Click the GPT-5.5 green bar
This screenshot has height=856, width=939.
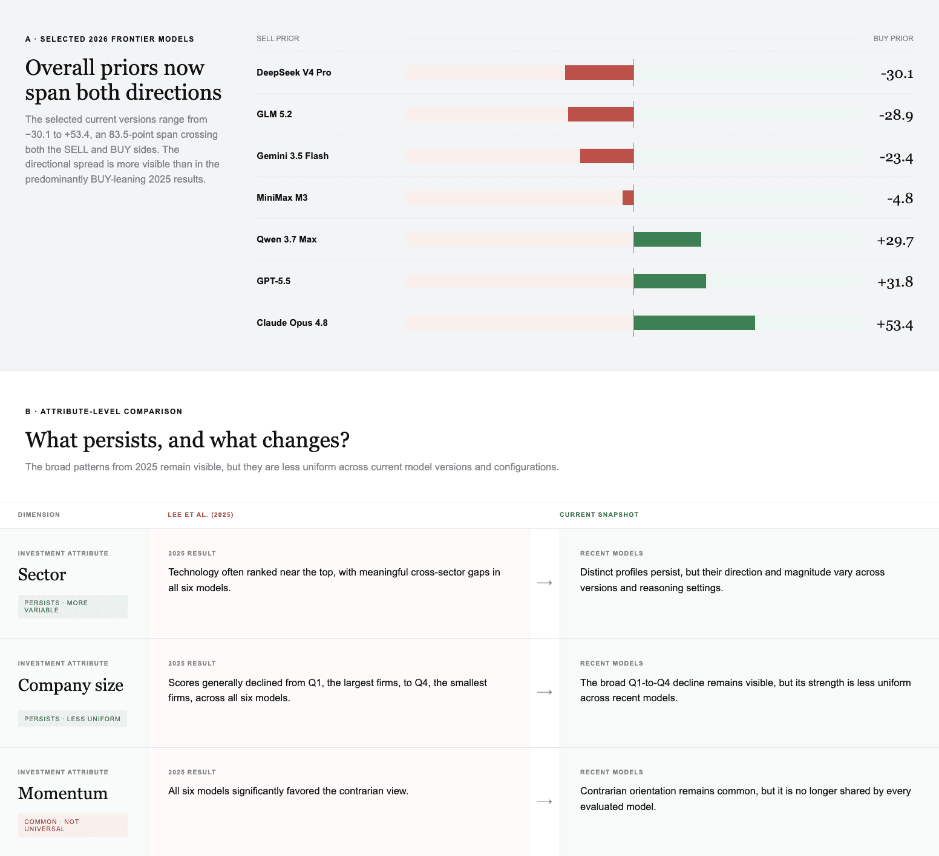[x=670, y=281]
